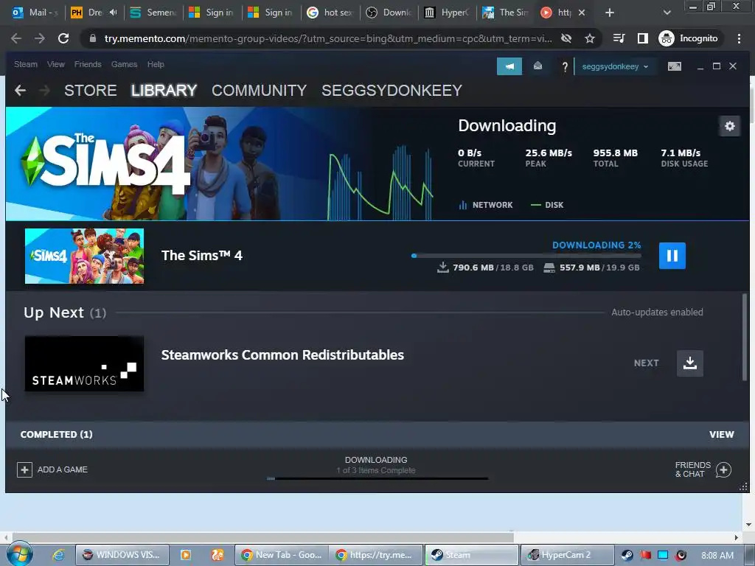755x566 pixels.
Task: Switch to The Sims browser tab
Action: 506,13
